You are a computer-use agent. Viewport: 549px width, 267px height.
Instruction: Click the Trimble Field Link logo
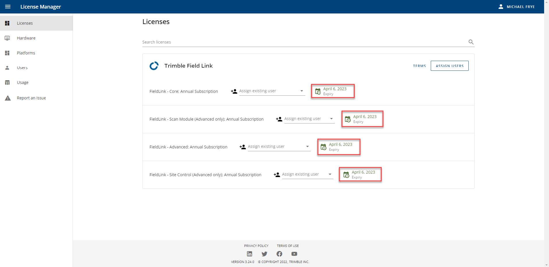[154, 66]
